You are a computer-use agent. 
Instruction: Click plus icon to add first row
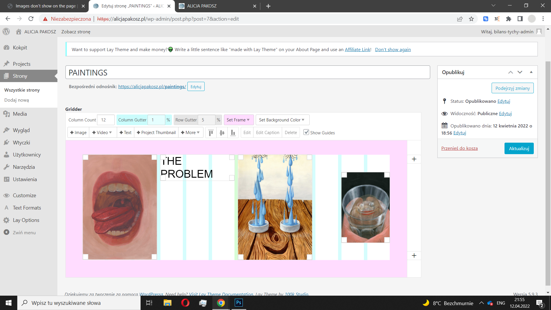414,159
